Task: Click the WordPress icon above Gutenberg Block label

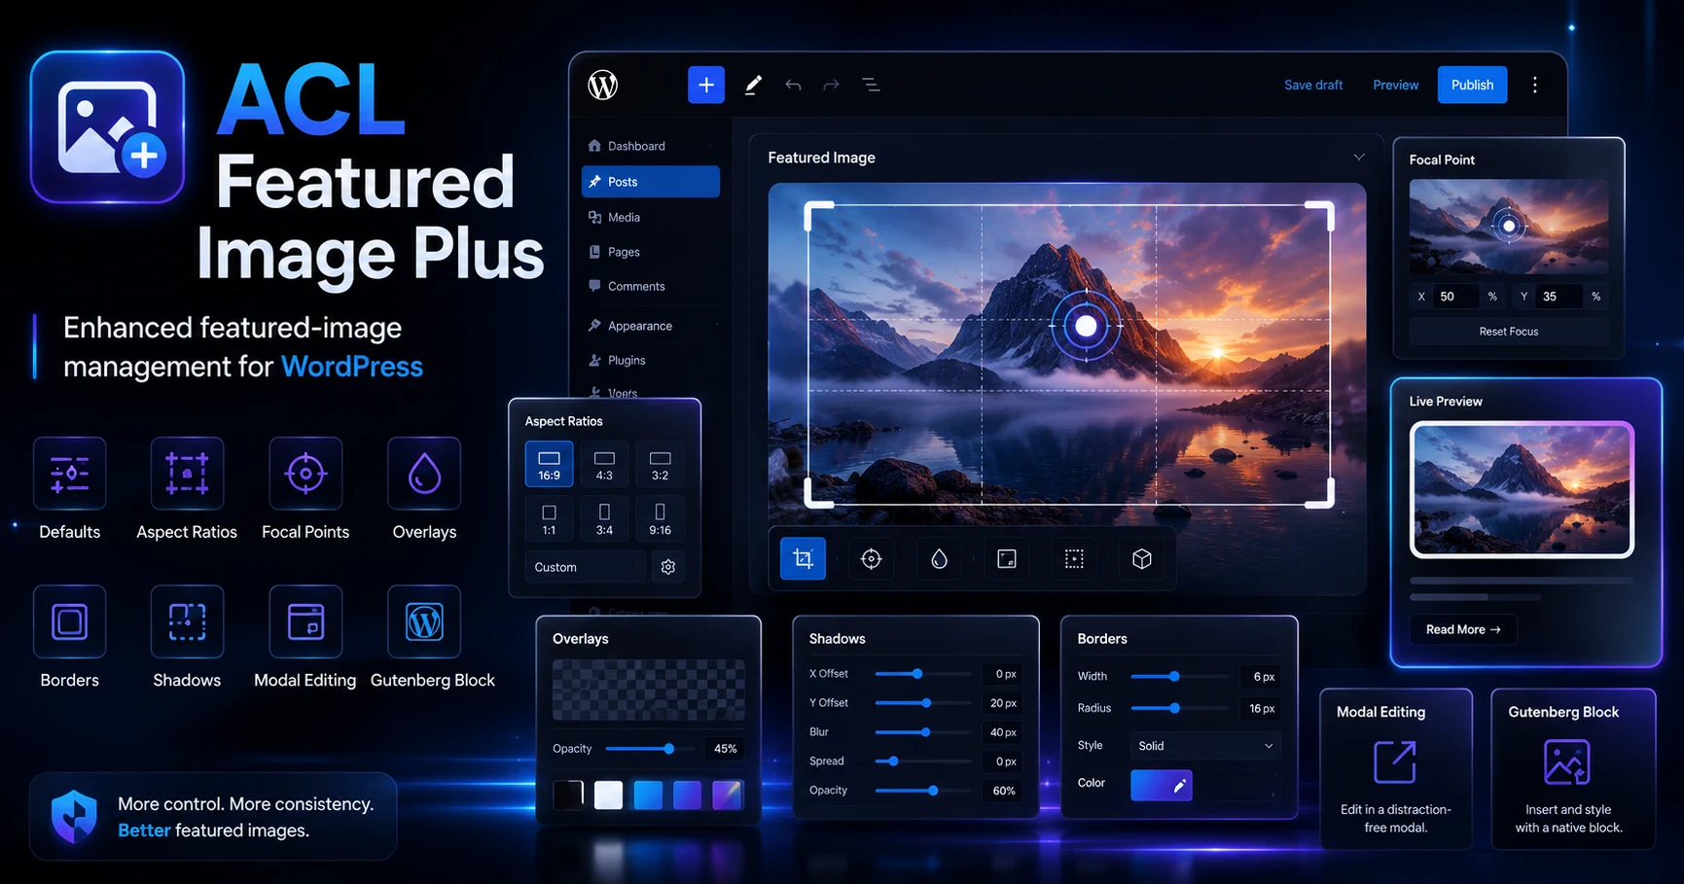Action: pyautogui.click(x=424, y=622)
